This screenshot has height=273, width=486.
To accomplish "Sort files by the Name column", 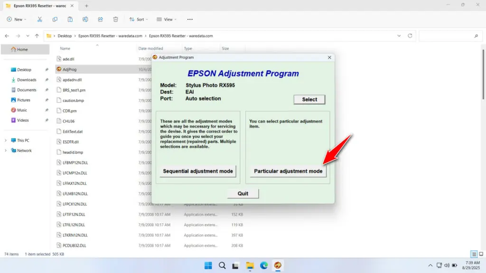I will 65,49.
